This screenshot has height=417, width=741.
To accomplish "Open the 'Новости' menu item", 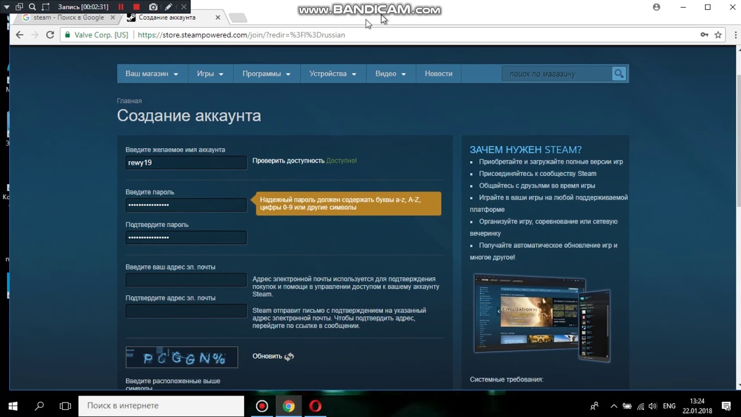I will (439, 74).
